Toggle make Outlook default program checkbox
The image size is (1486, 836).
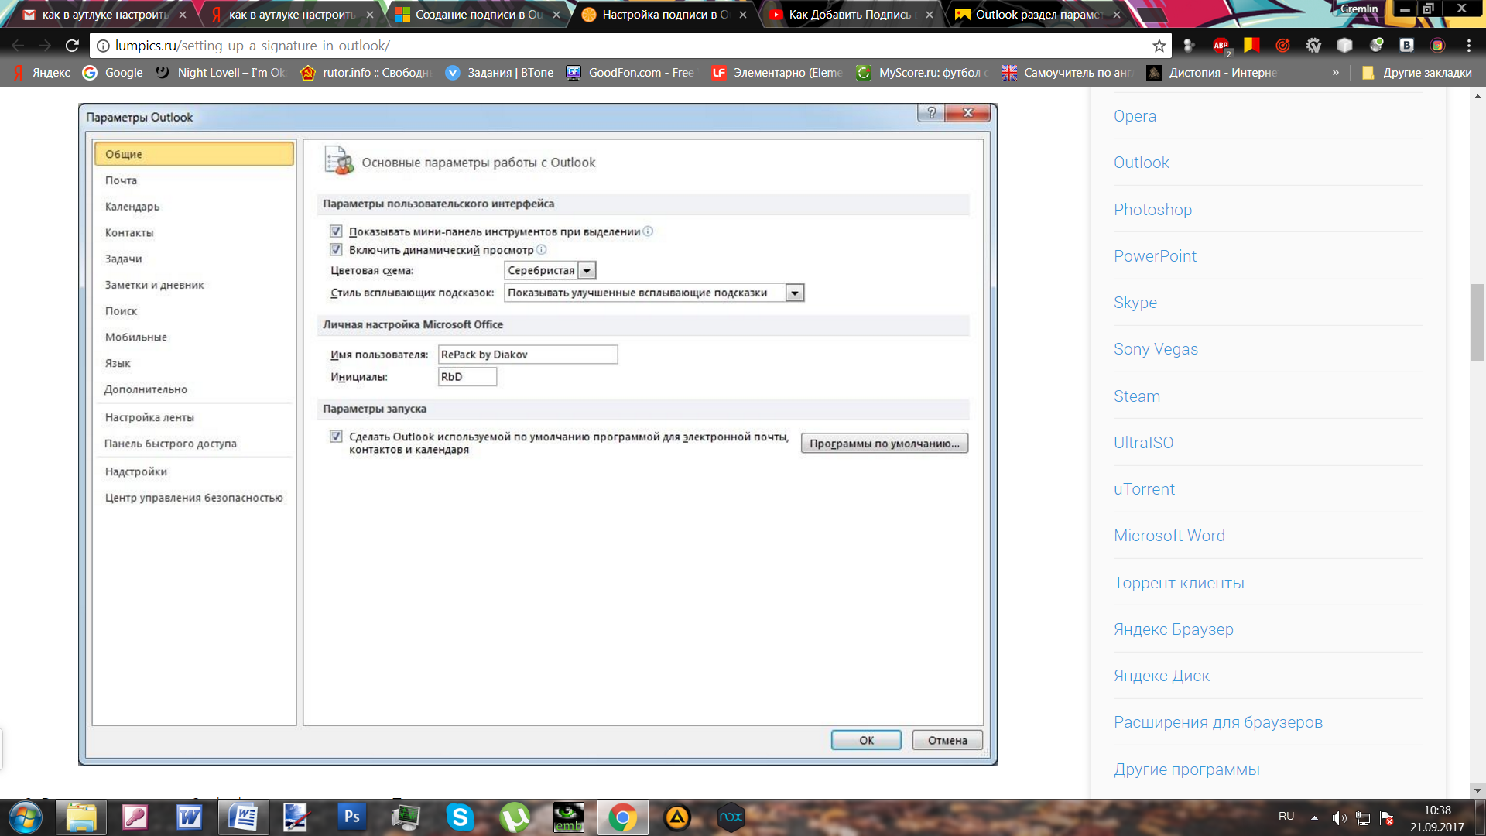click(x=336, y=437)
